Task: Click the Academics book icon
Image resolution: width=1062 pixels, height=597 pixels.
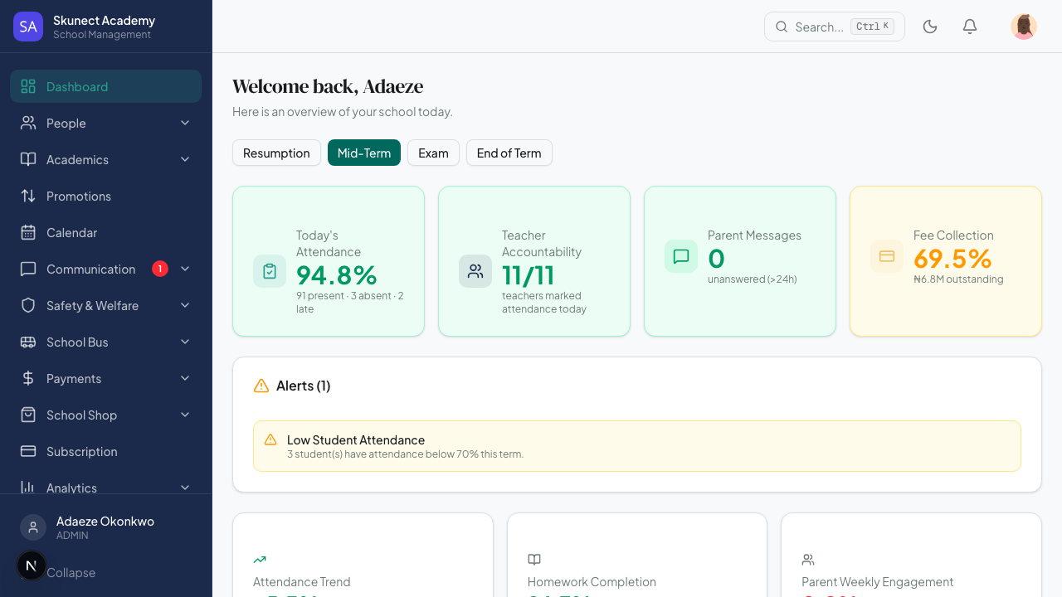Action: click(x=28, y=159)
